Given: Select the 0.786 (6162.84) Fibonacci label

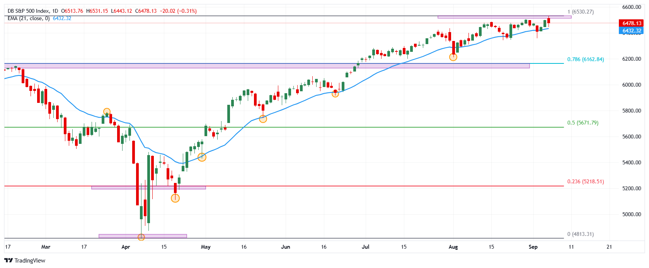Looking at the screenshot, I should 585,59.
